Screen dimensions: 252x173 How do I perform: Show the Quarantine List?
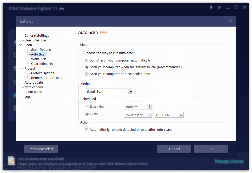(42, 64)
